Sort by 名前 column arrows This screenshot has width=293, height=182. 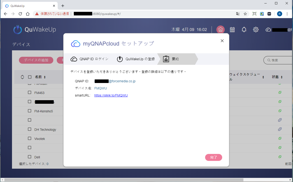[45, 77]
